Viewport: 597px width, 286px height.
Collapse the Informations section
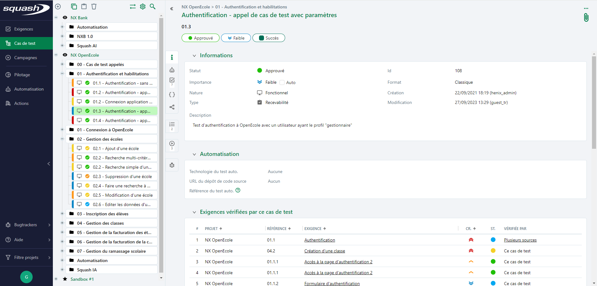pos(194,56)
